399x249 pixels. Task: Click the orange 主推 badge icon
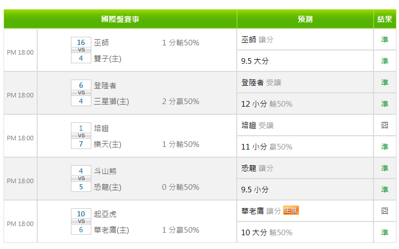click(x=291, y=210)
